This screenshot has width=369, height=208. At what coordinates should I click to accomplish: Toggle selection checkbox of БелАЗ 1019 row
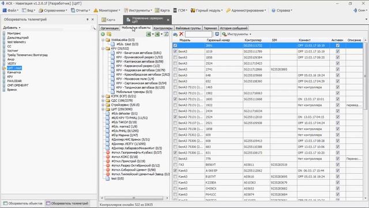(175, 51)
